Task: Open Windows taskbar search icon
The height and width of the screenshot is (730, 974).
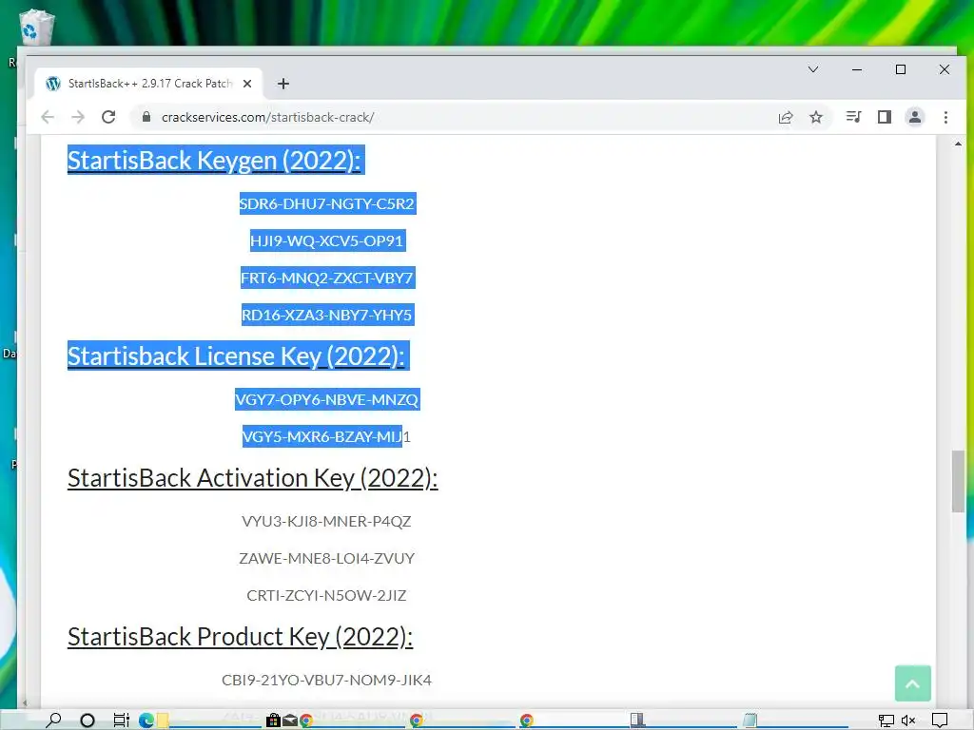Action: click(x=54, y=720)
